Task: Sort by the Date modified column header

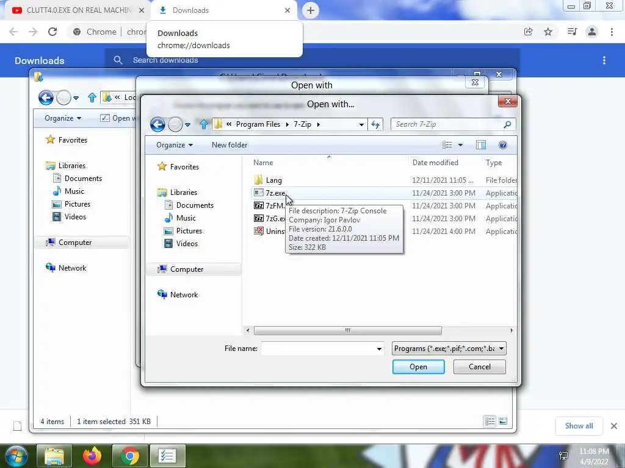Action: (x=435, y=162)
